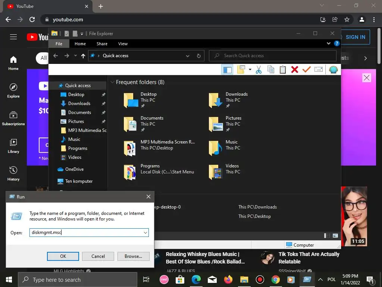Open Explore in YouTube sidebar
This screenshot has width=382, height=287.
(x=13, y=90)
